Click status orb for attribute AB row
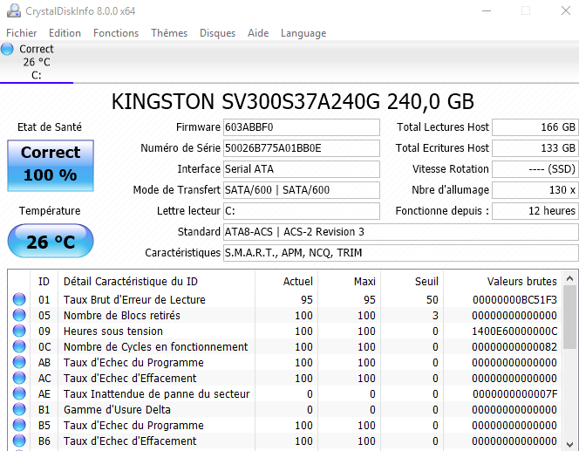Image resolution: width=579 pixels, height=451 pixels. coord(19,362)
